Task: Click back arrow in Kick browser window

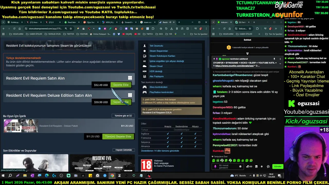Action: click(x=214, y=29)
